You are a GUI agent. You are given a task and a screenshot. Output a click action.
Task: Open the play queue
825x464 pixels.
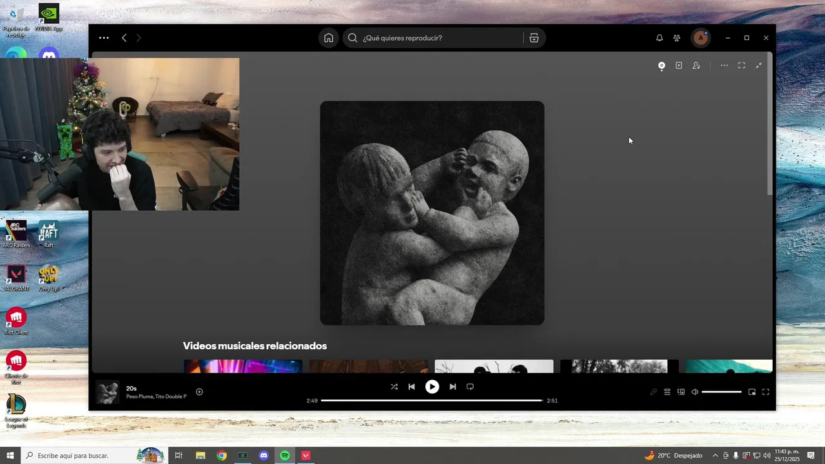667,392
